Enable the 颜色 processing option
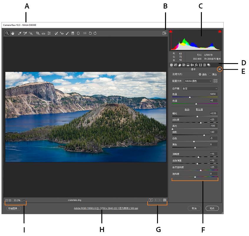 200,74
